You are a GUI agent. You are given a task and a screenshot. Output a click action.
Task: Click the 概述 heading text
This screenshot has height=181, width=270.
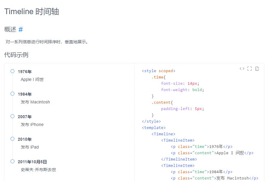tap(10, 29)
